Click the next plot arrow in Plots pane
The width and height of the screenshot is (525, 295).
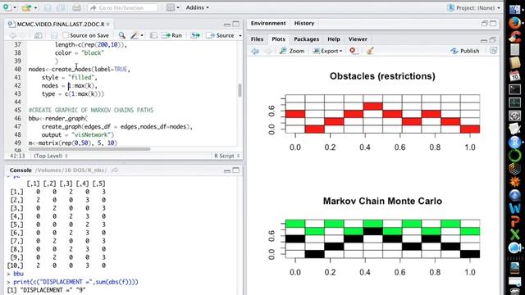(x=268, y=51)
